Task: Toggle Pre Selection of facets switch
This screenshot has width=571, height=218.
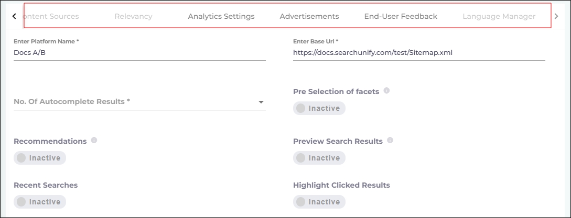Action: (x=319, y=108)
